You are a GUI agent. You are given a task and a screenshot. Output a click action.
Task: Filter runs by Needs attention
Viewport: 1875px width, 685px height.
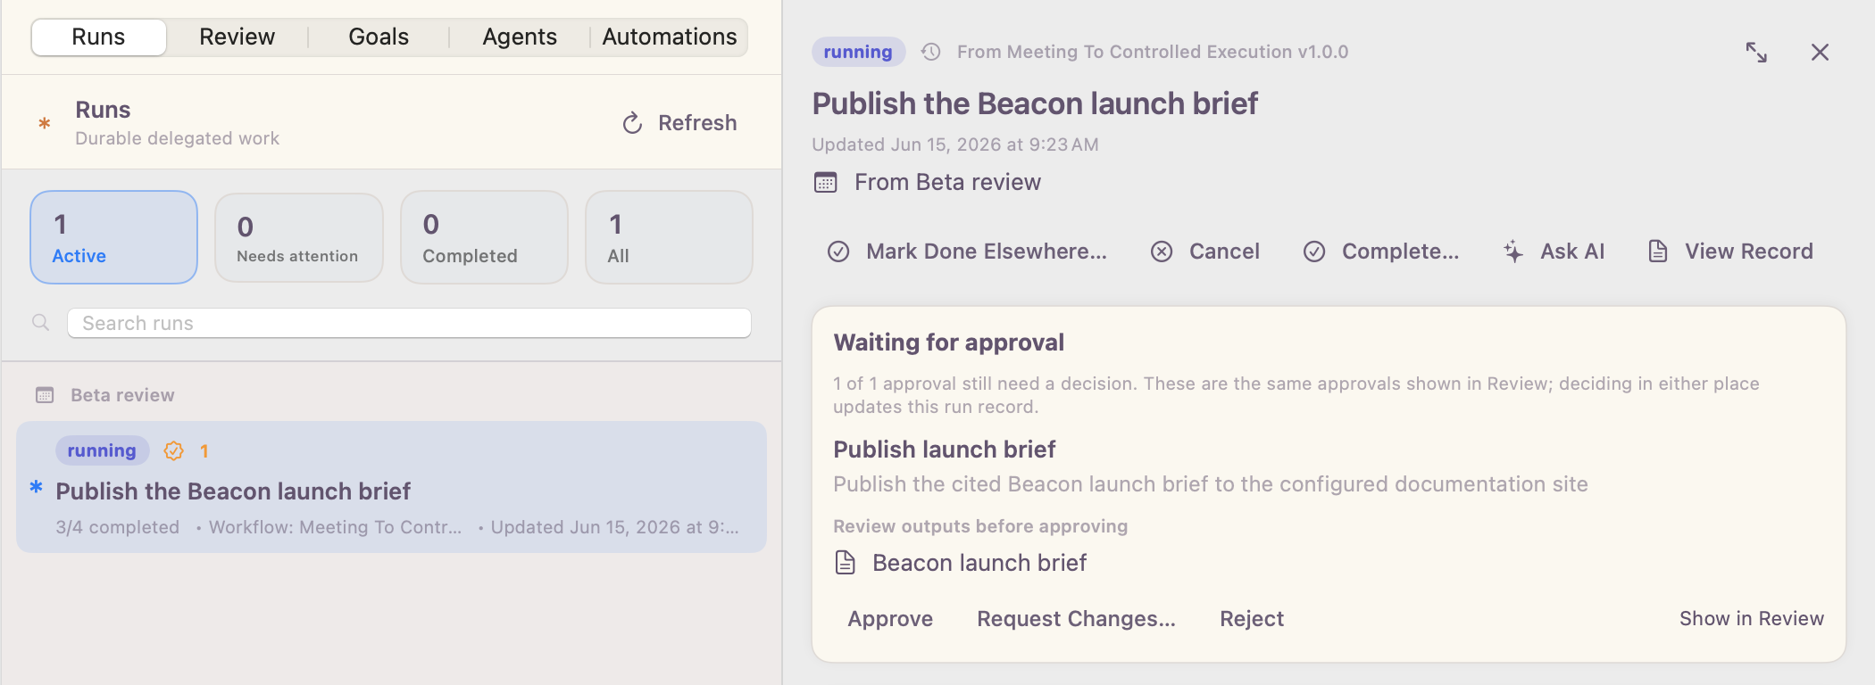299,237
